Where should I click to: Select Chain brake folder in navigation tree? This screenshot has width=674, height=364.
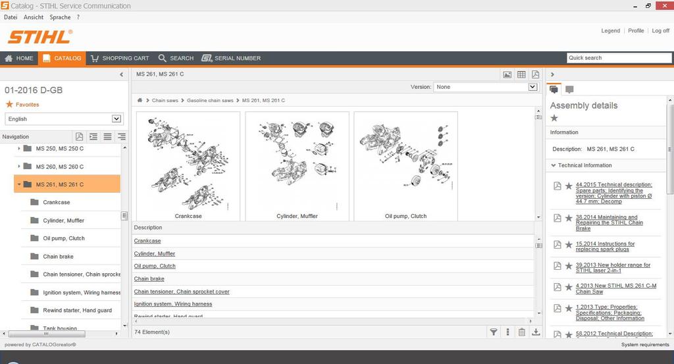[x=58, y=256]
